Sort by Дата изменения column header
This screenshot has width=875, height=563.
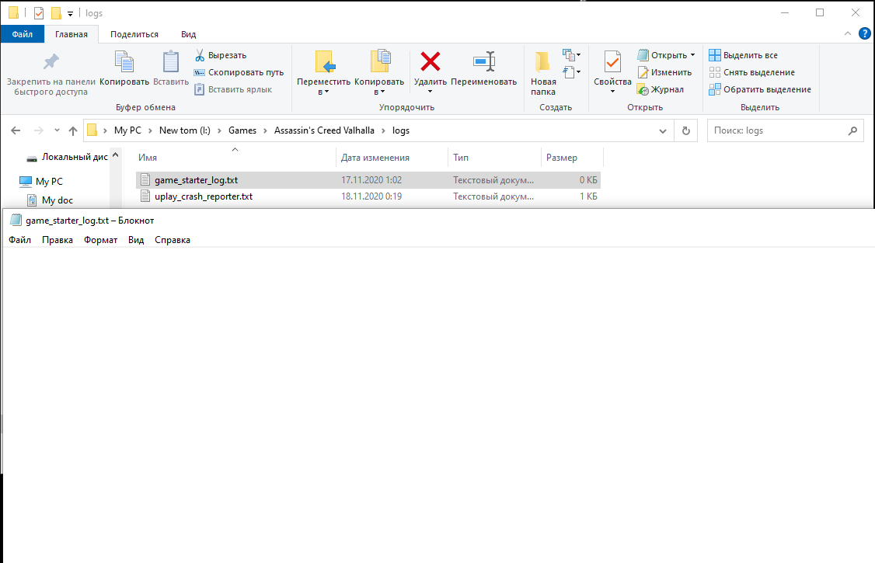pos(392,158)
